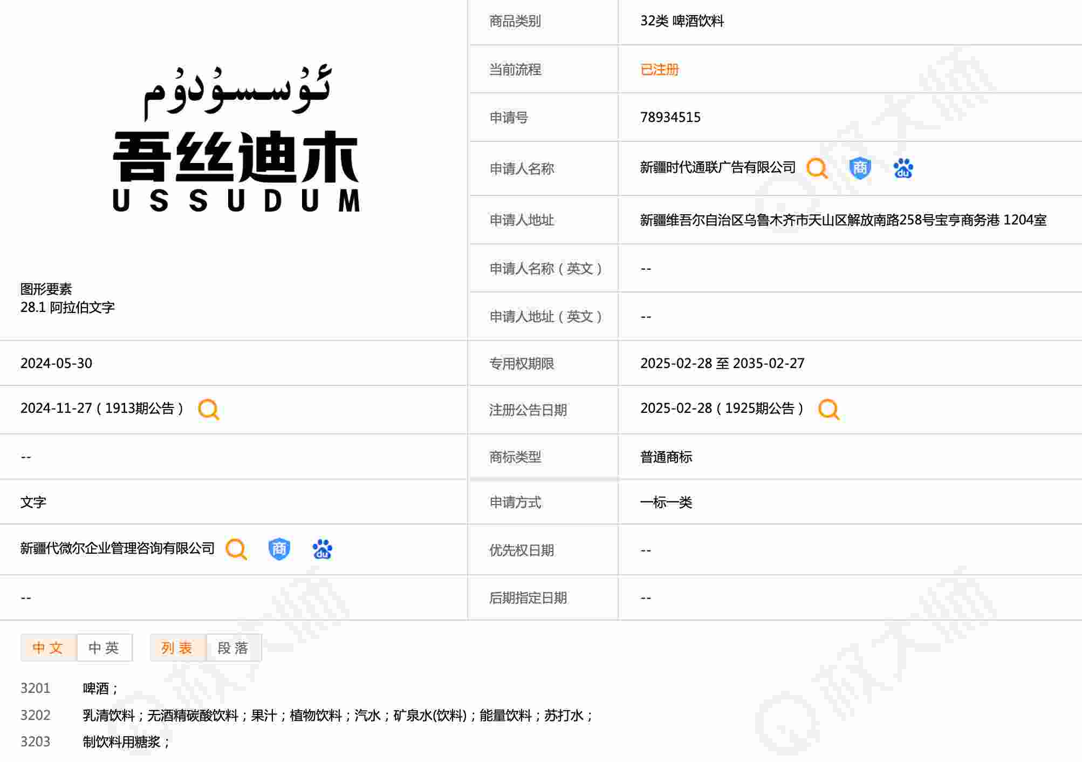Click agency name 新疆代微尔企业管理咨询有限公司
This screenshot has width=1082, height=762.
pos(118,549)
